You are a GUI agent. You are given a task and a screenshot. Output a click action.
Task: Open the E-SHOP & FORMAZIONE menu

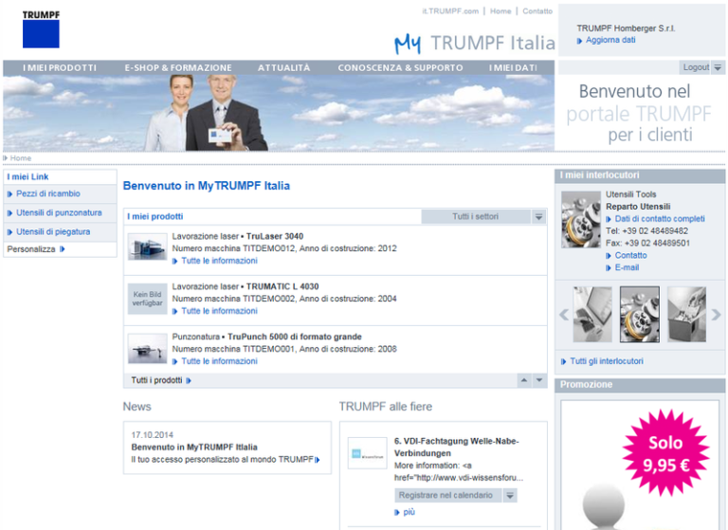click(178, 68)
